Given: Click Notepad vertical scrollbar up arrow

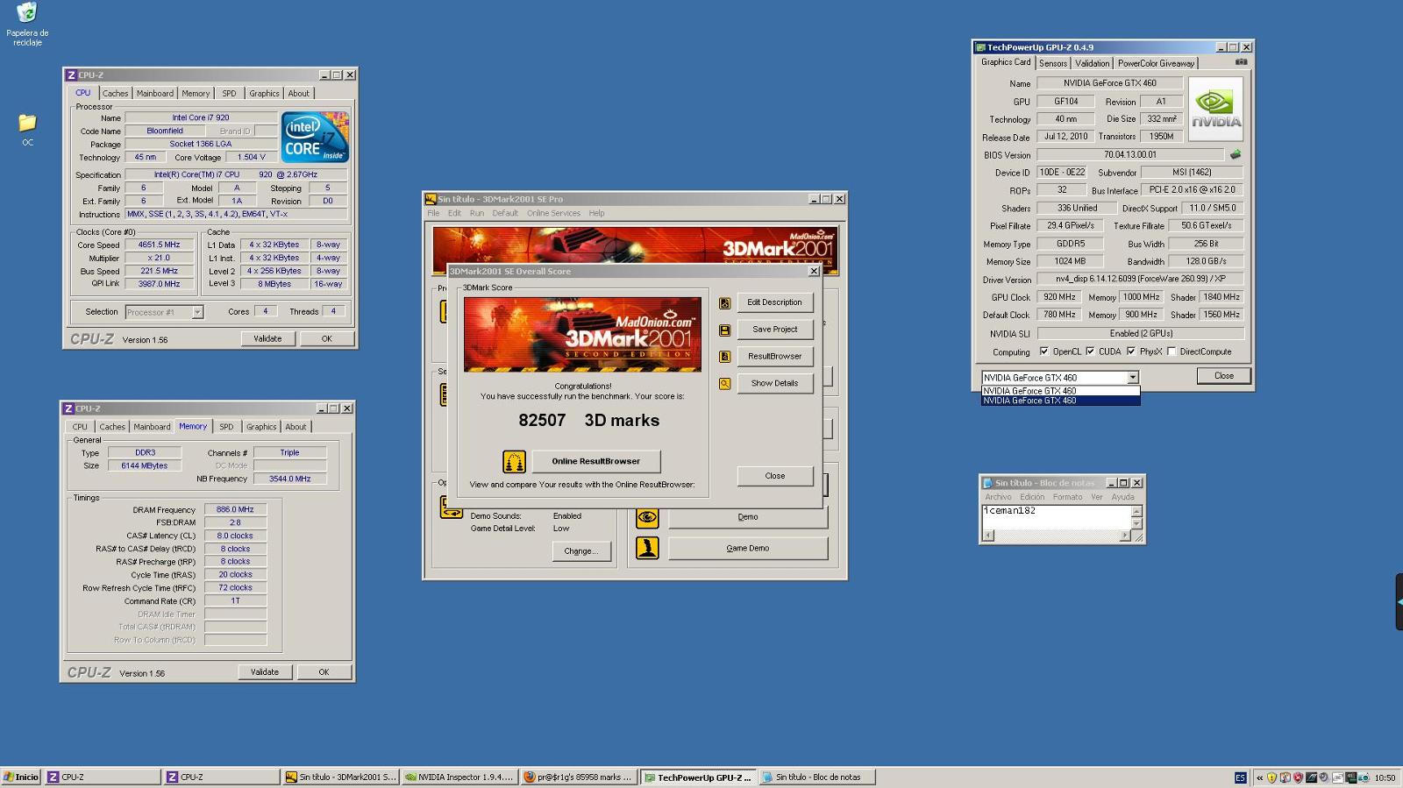Looking at the screenshot, I should point(1137,511).
